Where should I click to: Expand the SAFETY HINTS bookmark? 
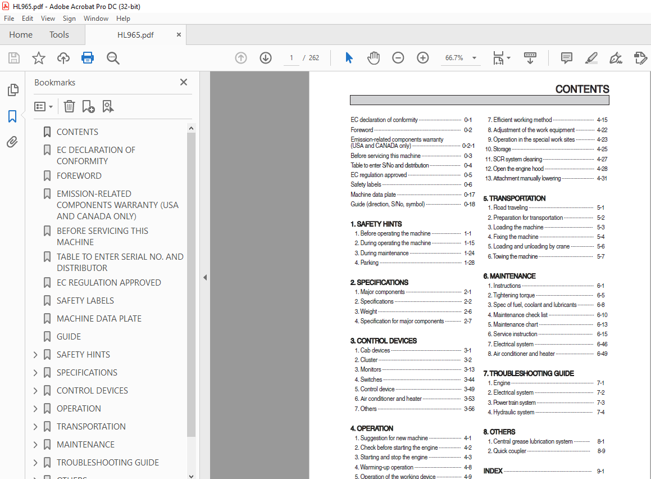[35, 355]
